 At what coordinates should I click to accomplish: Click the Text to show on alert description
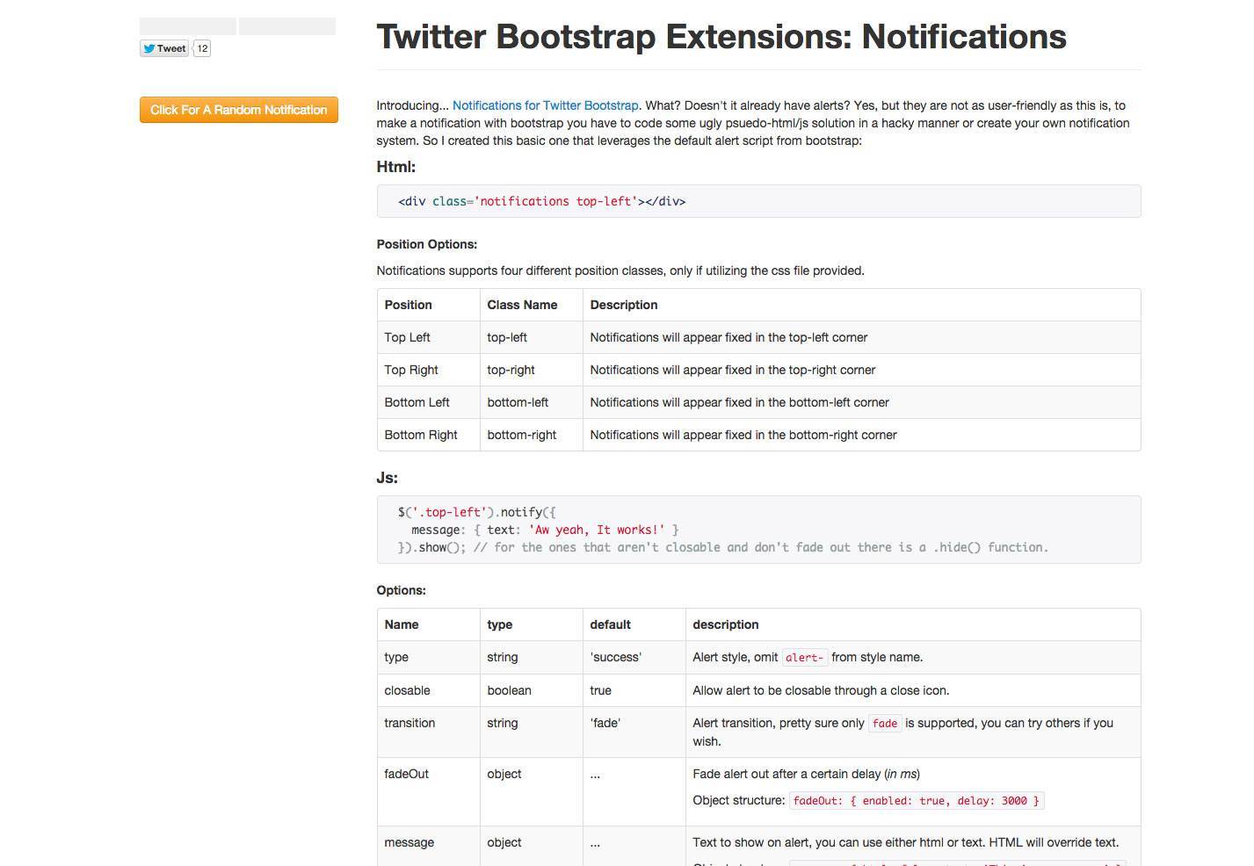[905, 842]
